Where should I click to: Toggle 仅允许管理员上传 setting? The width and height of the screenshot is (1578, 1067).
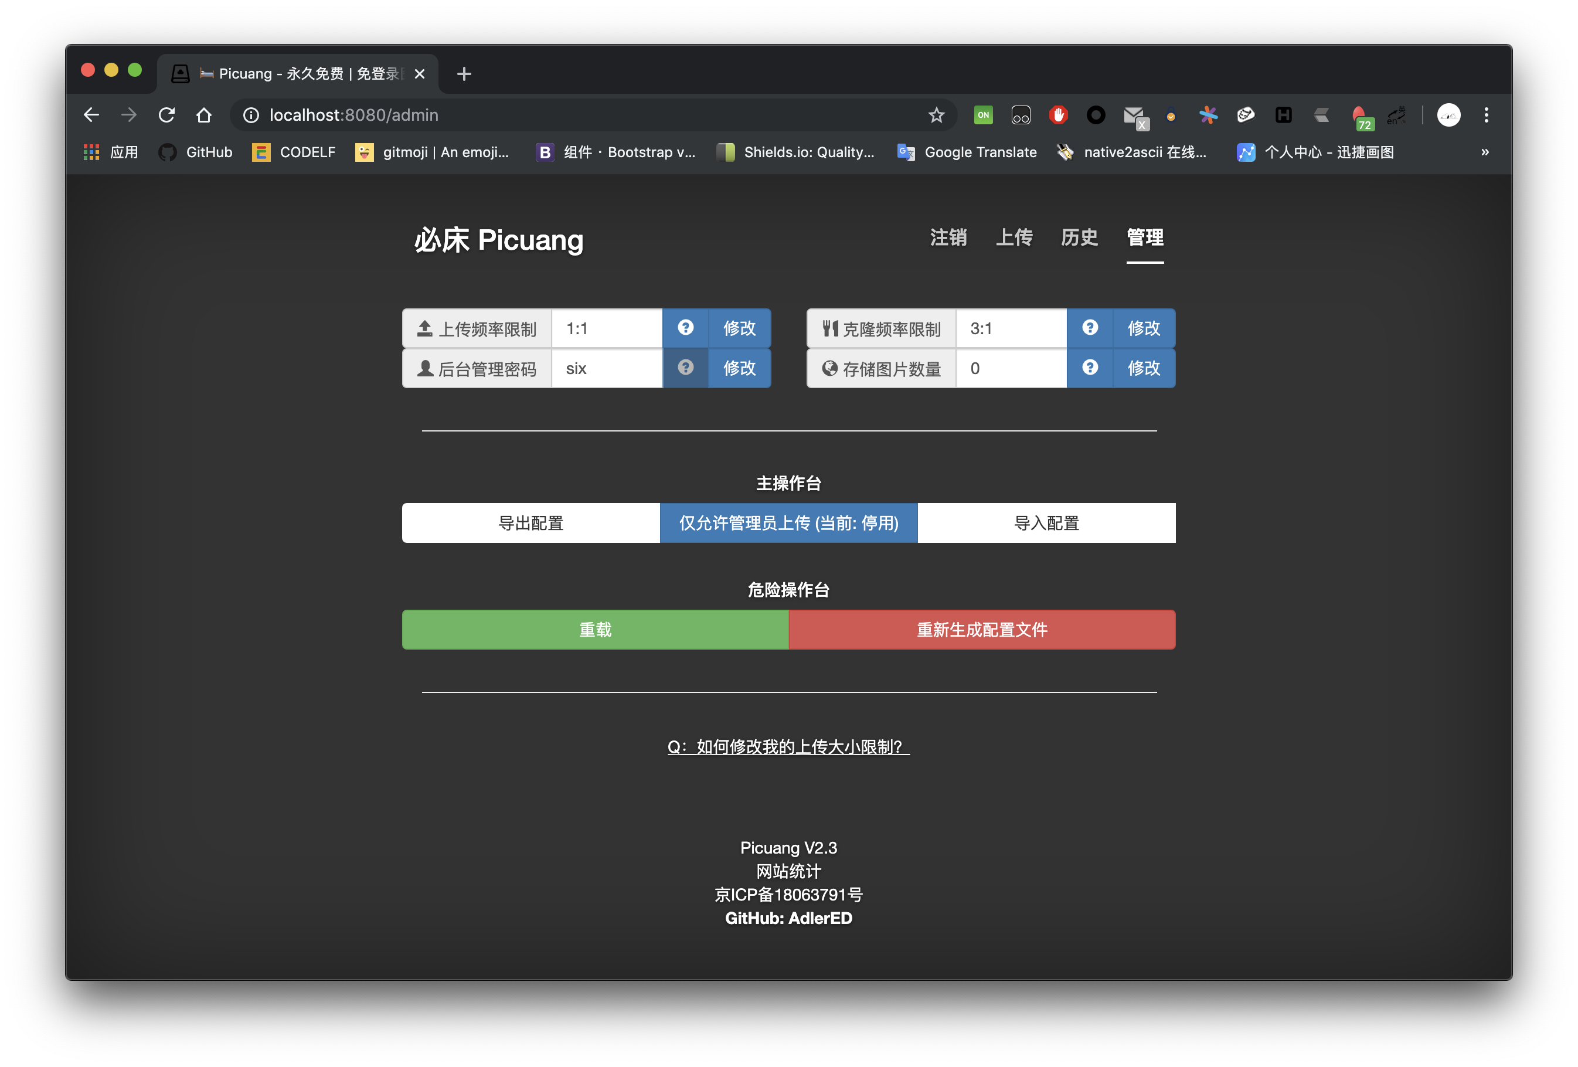click(x=788, y=523)
